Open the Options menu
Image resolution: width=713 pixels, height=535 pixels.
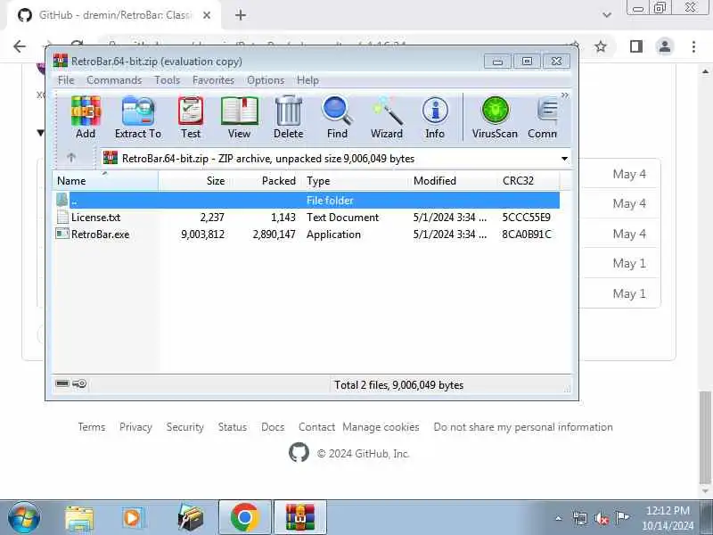click(x=266, y=80)
